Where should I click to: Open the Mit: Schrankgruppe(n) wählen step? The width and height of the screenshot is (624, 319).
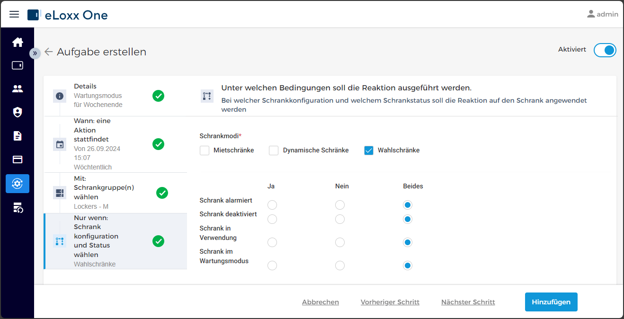coord(116,193)
